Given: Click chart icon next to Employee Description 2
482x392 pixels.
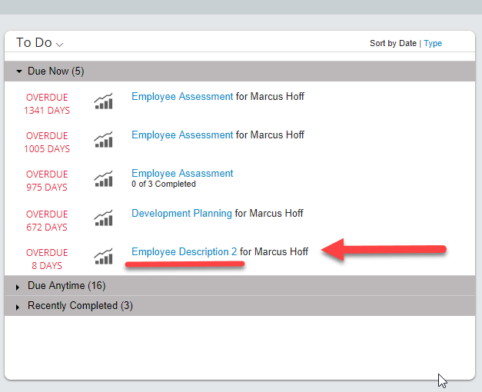Looking at the screenshot, I should click(103, 257).
